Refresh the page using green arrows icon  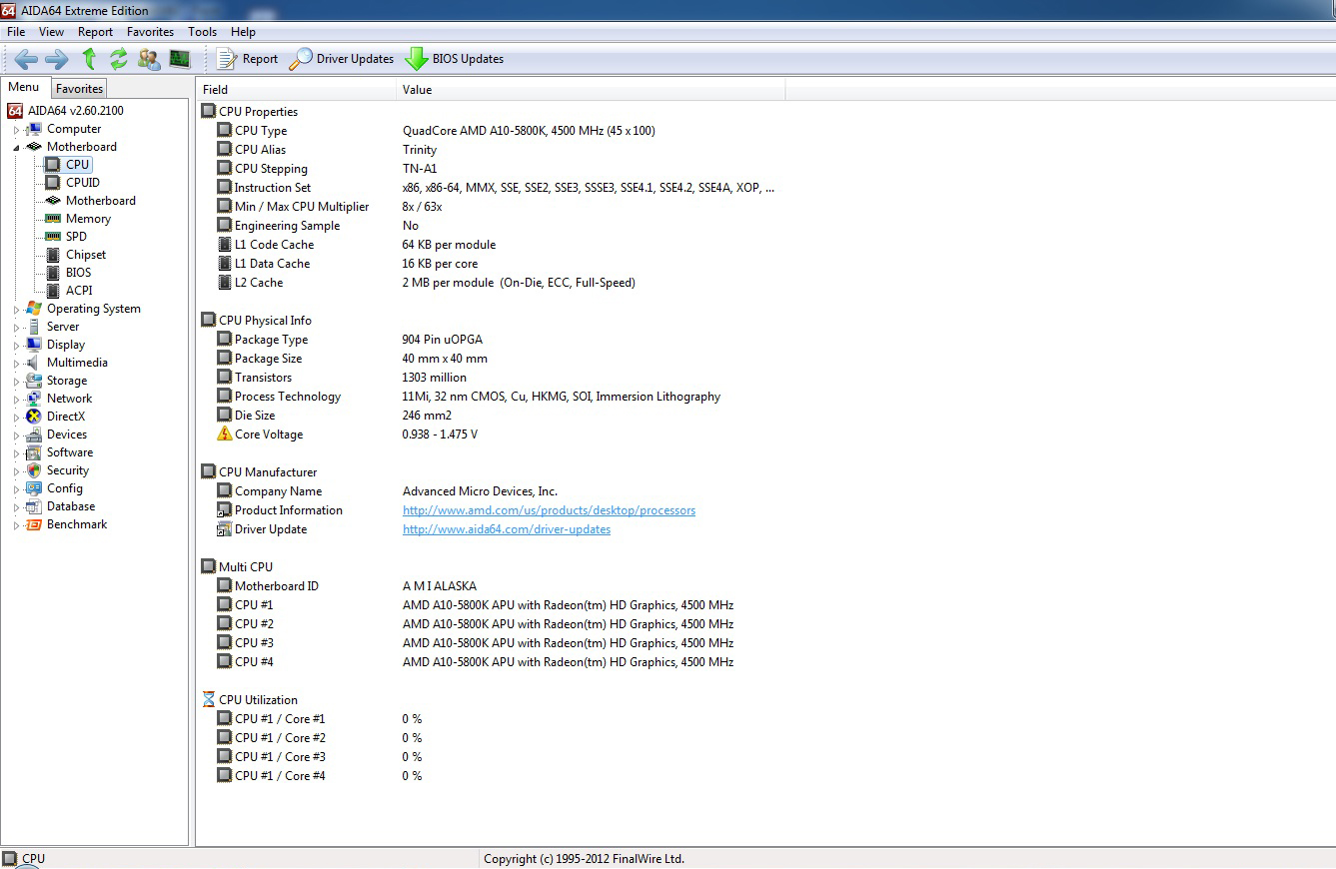119,59
